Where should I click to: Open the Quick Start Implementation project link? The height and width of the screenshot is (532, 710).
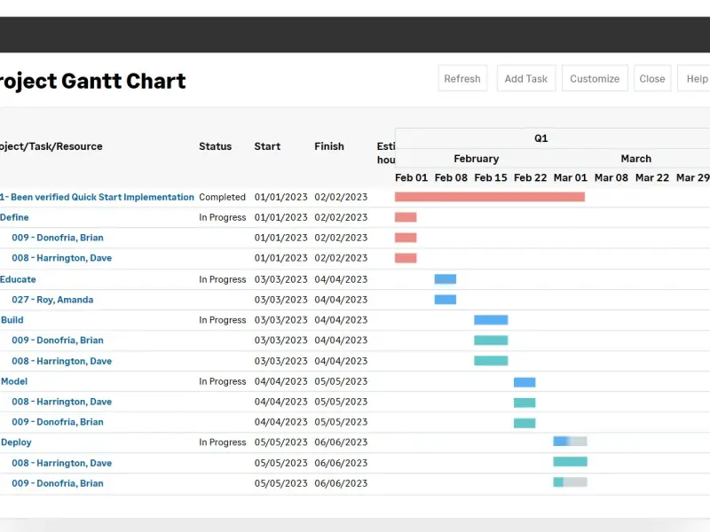point(98,197)
